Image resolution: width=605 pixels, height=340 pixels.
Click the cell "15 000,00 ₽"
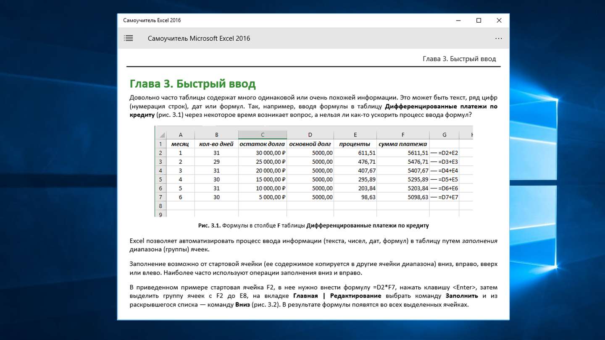point(262,179)
